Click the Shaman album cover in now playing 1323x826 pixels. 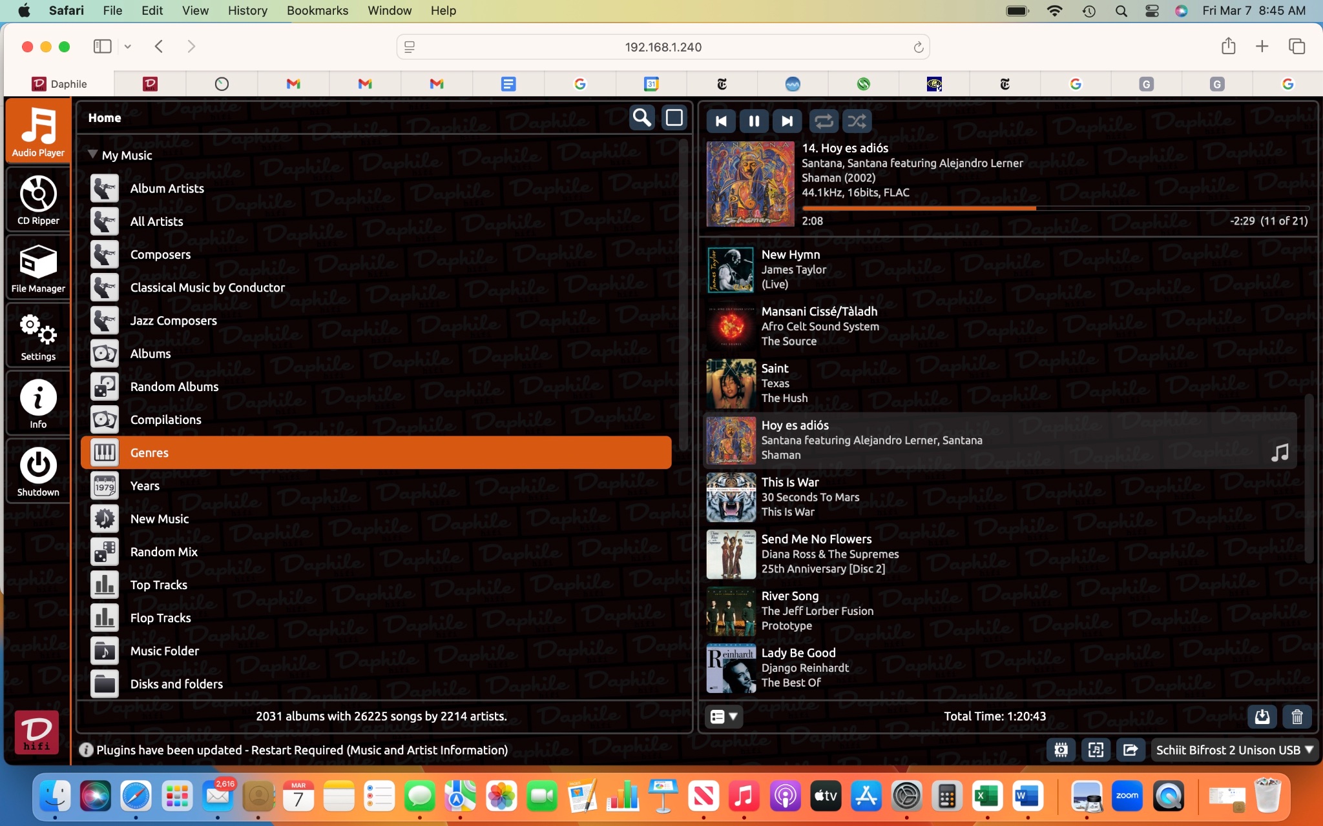pyautogui.click(x=750, y=184)
